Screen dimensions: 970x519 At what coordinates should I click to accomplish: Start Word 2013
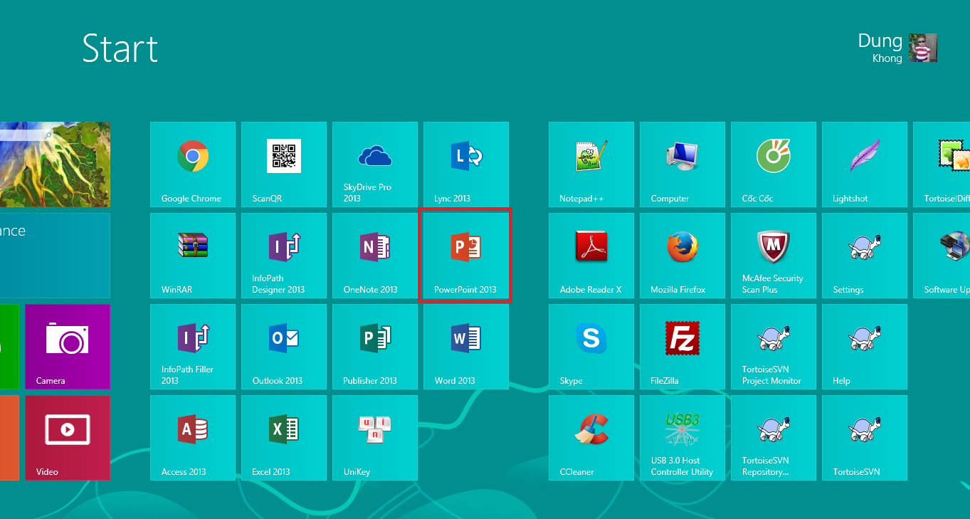[466, 347]
